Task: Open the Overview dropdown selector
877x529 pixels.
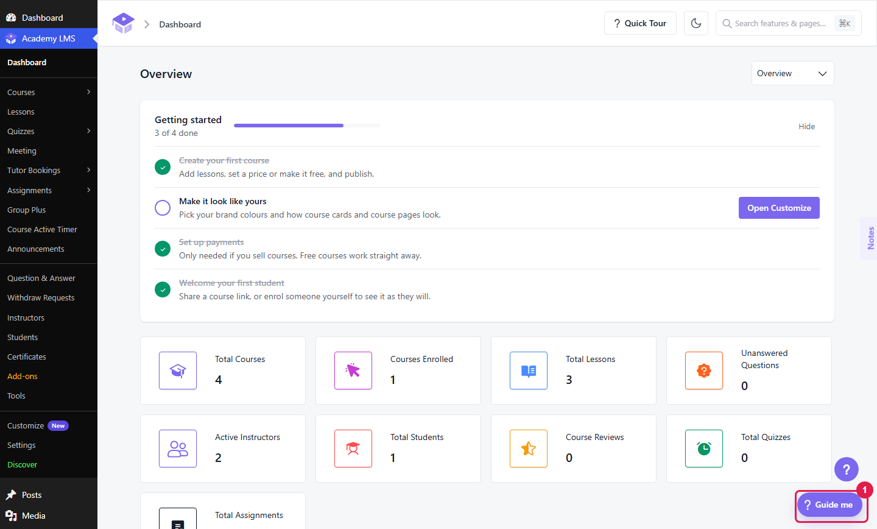Action: (792, 73)
